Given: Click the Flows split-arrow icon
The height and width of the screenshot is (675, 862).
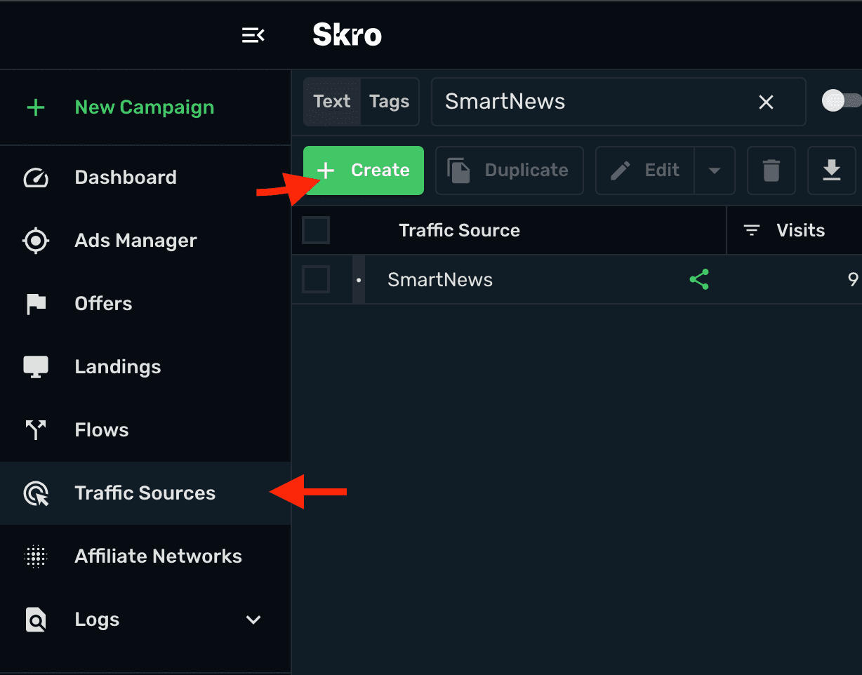Looking at the screenshot, I should coord(36,430).
